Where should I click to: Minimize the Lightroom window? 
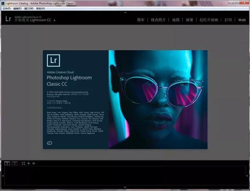pyautogui.click(x=231, y=2)
